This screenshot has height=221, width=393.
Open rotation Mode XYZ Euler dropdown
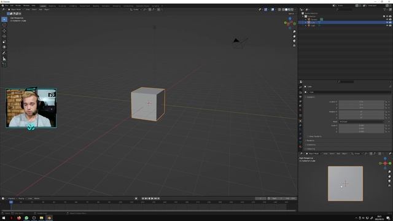click(x=361, y=122)
